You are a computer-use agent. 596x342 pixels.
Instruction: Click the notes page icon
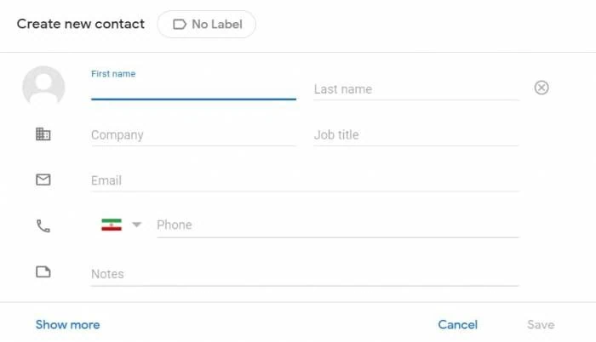[x=43, y=271]
